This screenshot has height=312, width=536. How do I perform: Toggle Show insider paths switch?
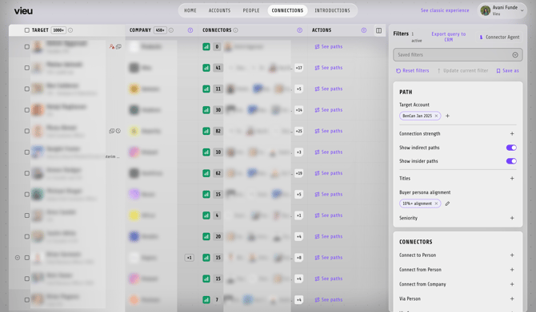pyautogui.click(x=511, y=161)
